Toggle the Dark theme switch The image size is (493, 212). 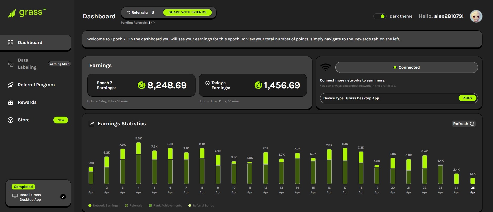click(x=380, y=16)
